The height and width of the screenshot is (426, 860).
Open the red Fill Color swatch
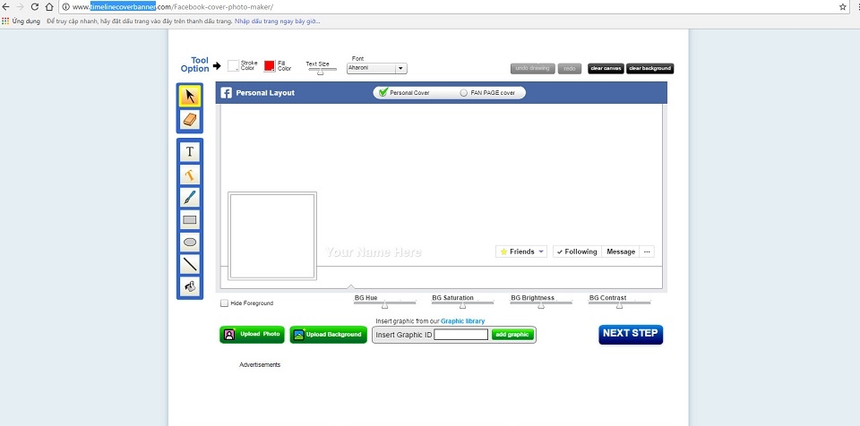pyautogui.click(x=270, y=66)
